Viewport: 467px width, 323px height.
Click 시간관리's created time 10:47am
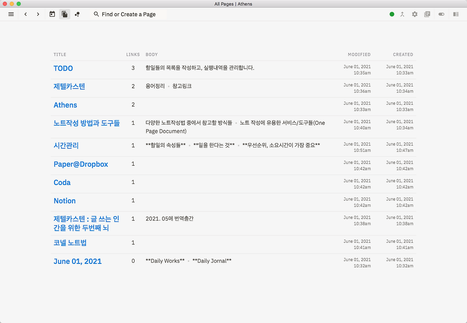pos(405,150)
